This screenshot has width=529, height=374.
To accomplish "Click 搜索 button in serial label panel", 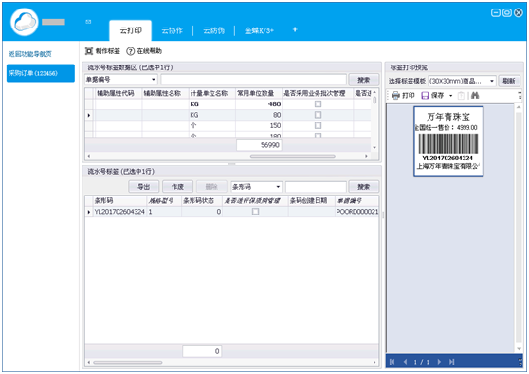I will coord(364,186).
